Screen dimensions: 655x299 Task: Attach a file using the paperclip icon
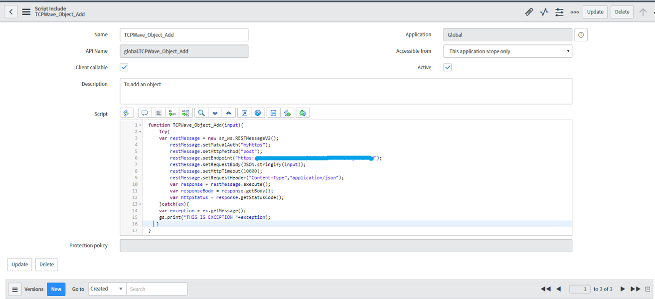tap(529, 11)
